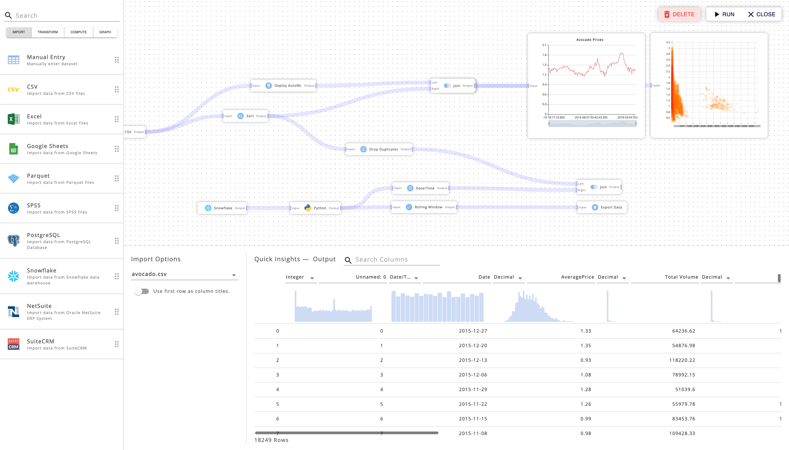Toggle use first row as column titles
The height and width of the screenshot is (450, 789).
pos(142,291)
